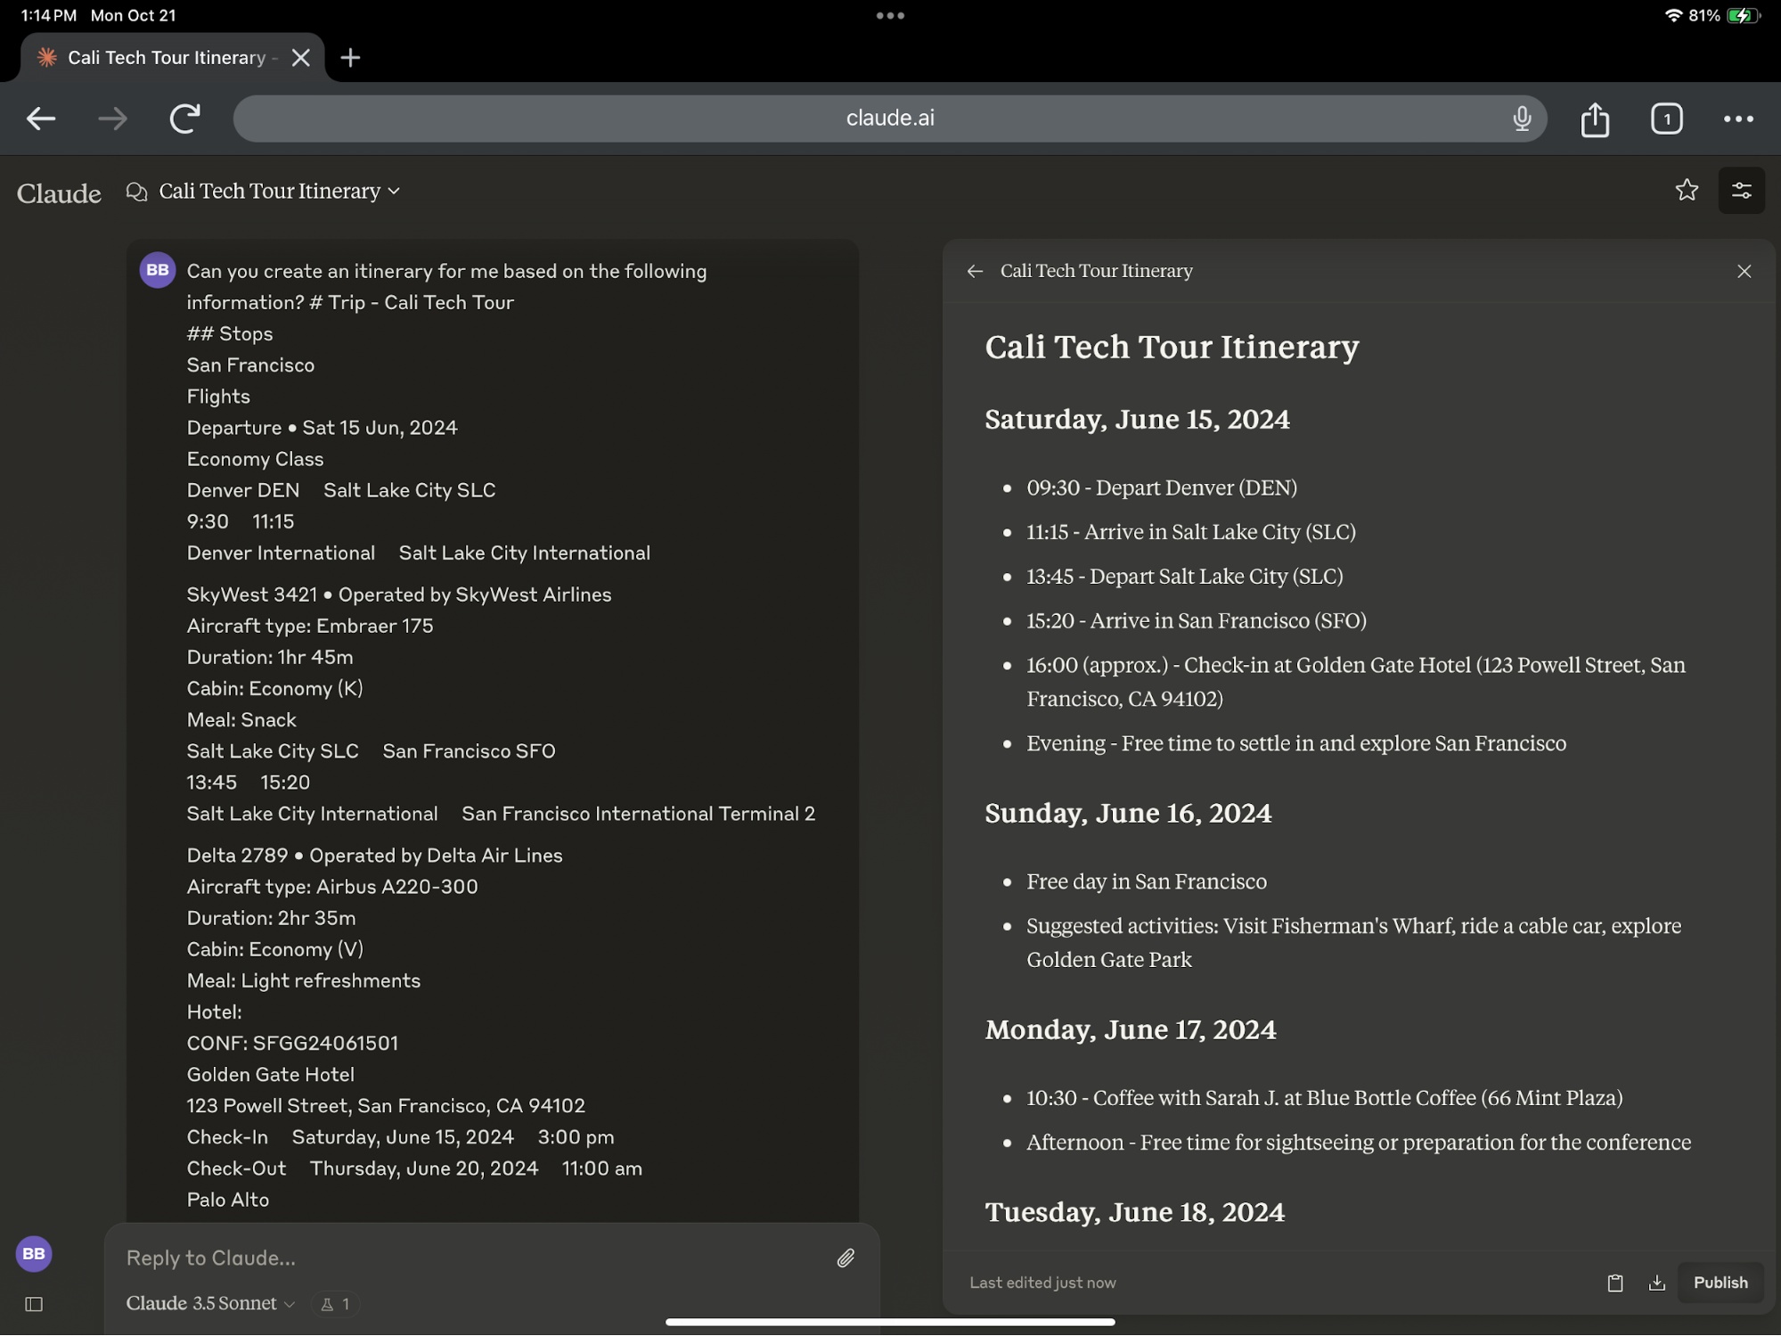The height and width of the screenshot is (1336, 1781).
Task: Open the browser tab switcher
Action: tap(1666, 119)
